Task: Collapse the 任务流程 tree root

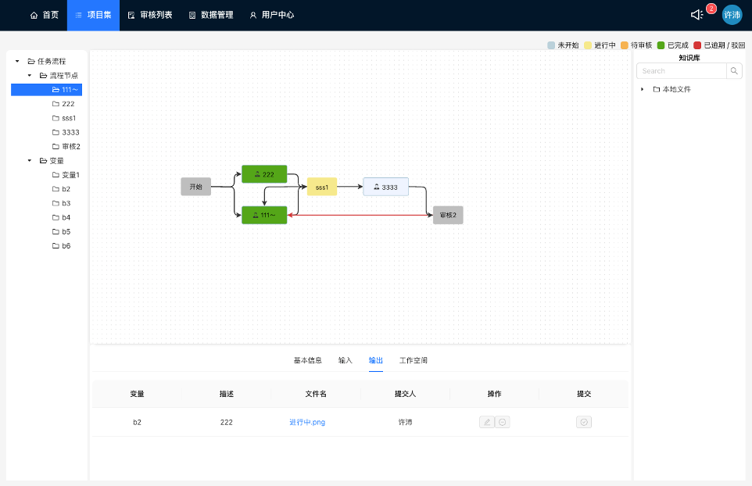Action: click(x=17, y=61)
